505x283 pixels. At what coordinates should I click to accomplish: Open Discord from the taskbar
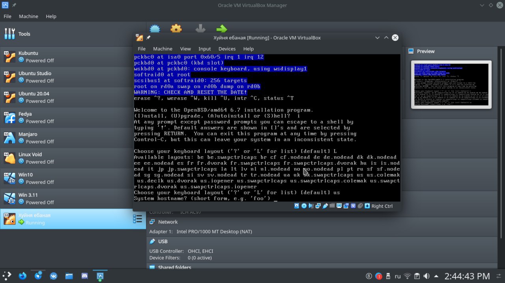click(x=84, y=276)
